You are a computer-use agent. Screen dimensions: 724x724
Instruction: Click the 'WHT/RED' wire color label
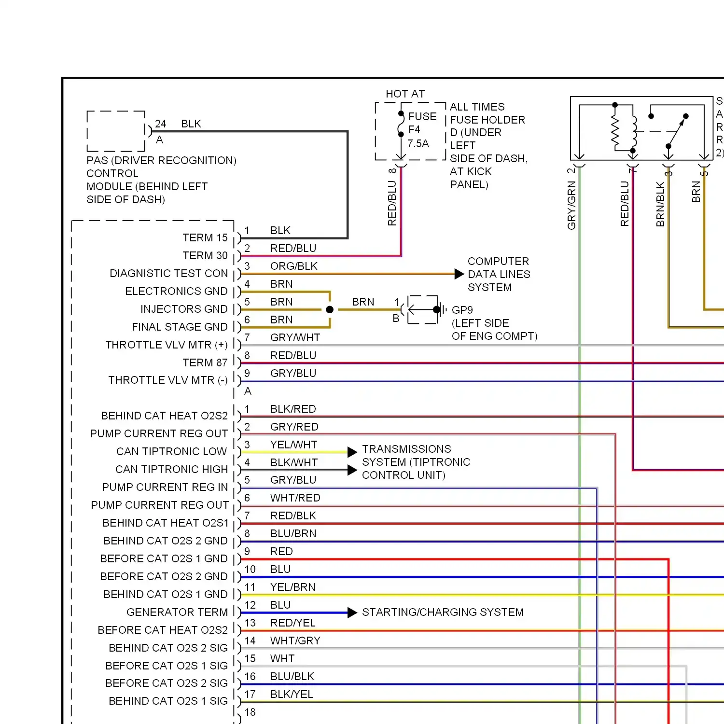(295, 498)
